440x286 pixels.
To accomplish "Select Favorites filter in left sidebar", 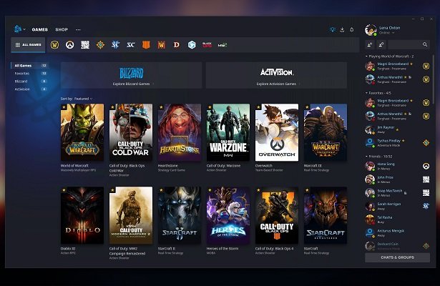I will [x=23, y=73].
